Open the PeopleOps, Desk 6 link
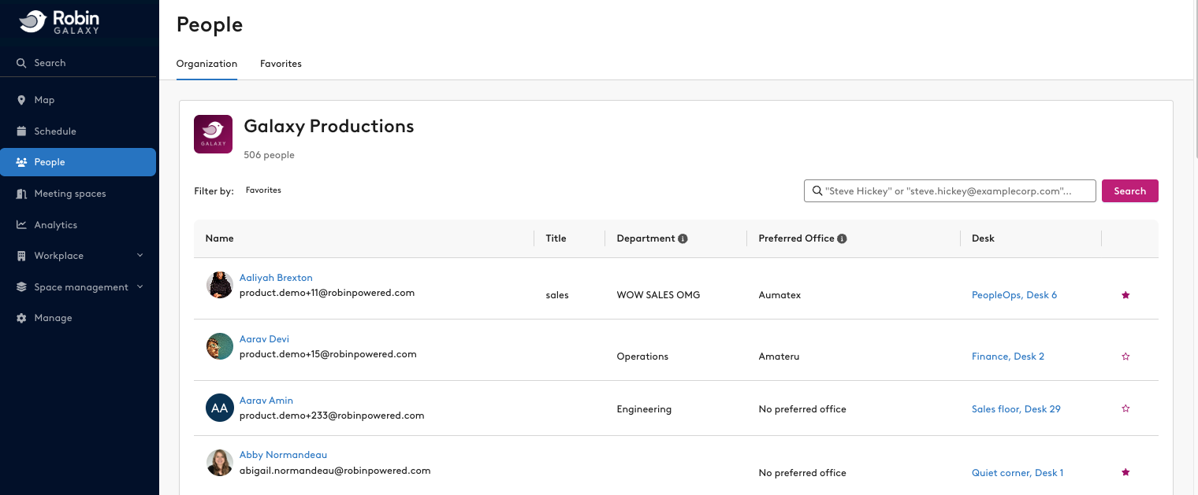The width and height of the screenshot is (1198, 495). [1014, 295]
